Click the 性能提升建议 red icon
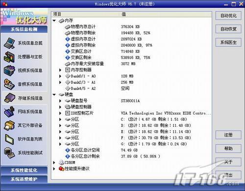The image size is (245, 191). point(61,168)
